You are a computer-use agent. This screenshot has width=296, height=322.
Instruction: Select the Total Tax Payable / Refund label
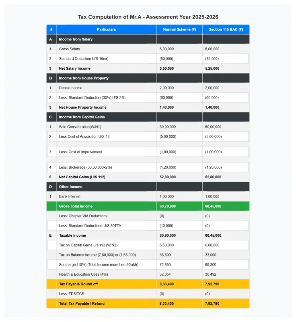point(82,303)
